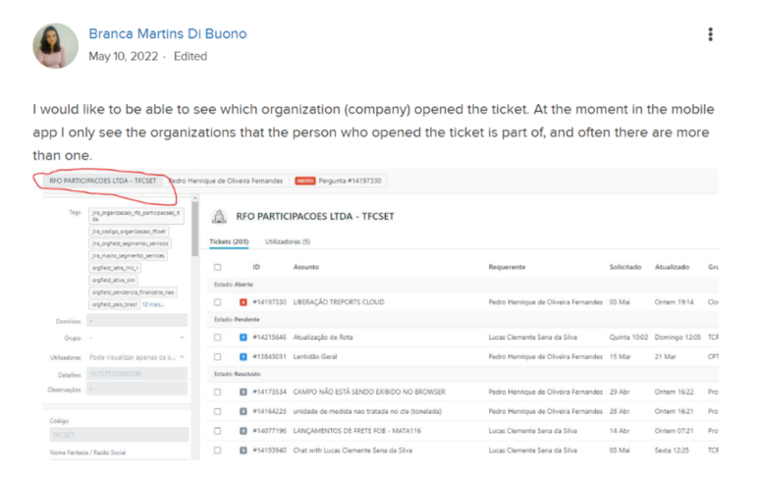The width and height of the screenshot is (759, 477).
Task: Click the solved status icon for #14164223
Action: pos(244,411)
